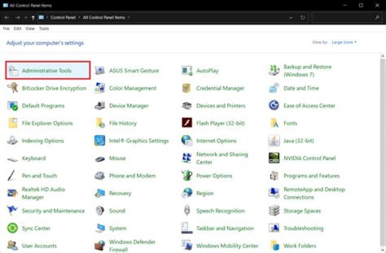
Task: Click the Control Panel breadcrumb
Action: click(63, 18)
